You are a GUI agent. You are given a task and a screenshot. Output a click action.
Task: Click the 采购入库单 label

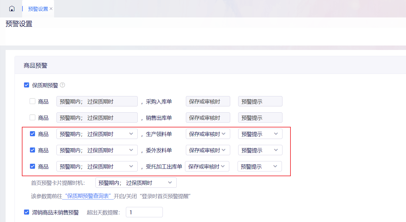[x=159, y=102]
